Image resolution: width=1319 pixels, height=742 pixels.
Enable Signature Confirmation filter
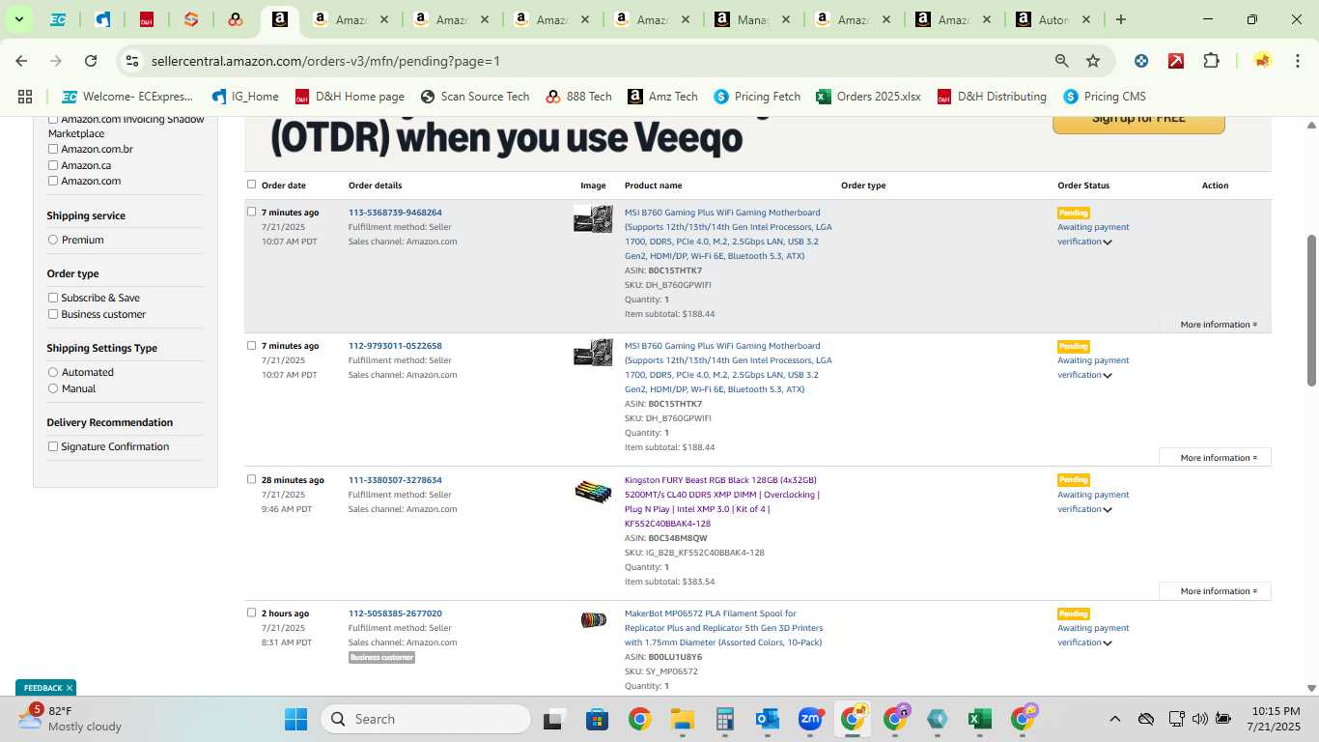pyautogui.click(x=53, y=446)
